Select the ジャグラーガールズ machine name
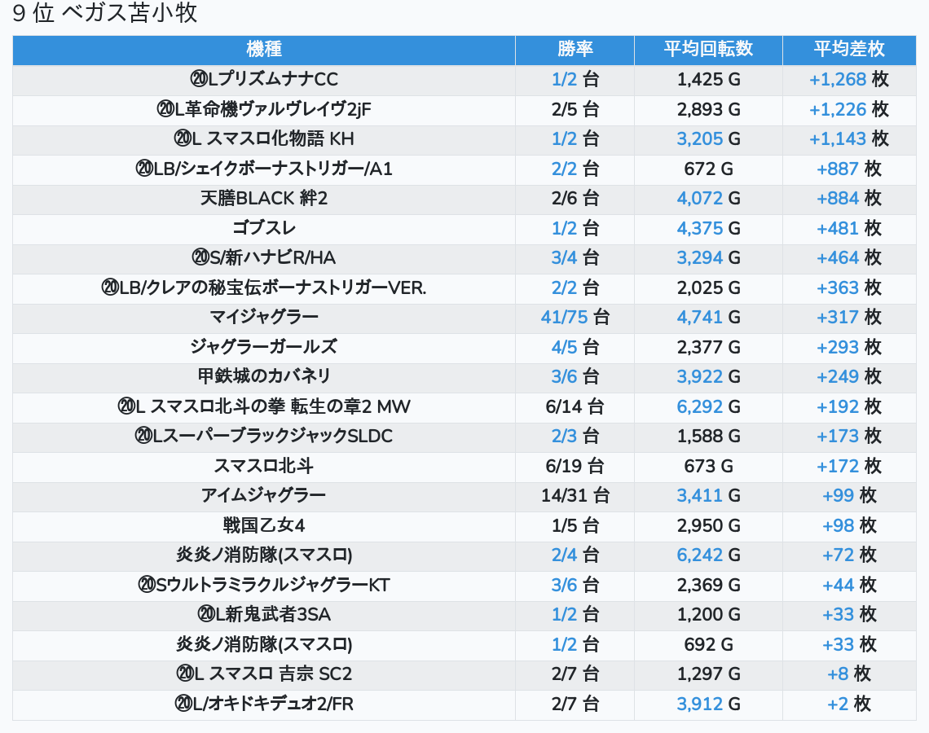 (263, 347)
